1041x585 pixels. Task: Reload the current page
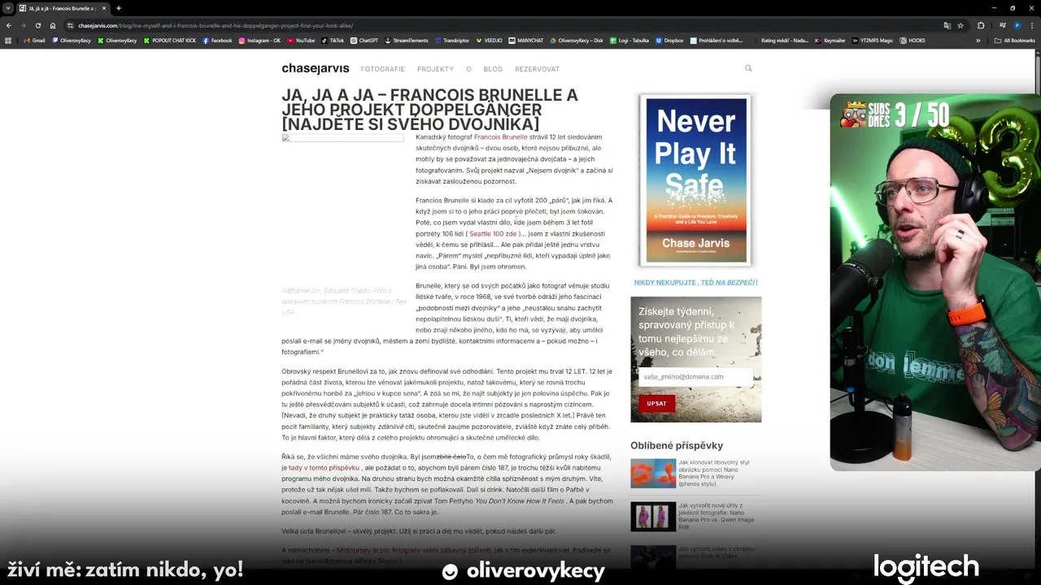pyautogui.click(x=37, y=25)
